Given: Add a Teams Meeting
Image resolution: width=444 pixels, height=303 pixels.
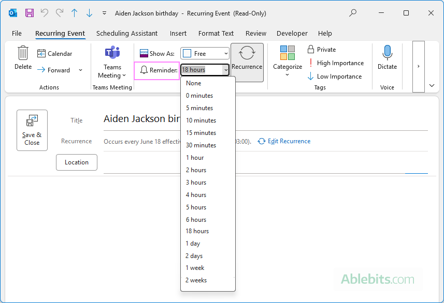Looking at the screenshot, I should (x=112, y=62).
